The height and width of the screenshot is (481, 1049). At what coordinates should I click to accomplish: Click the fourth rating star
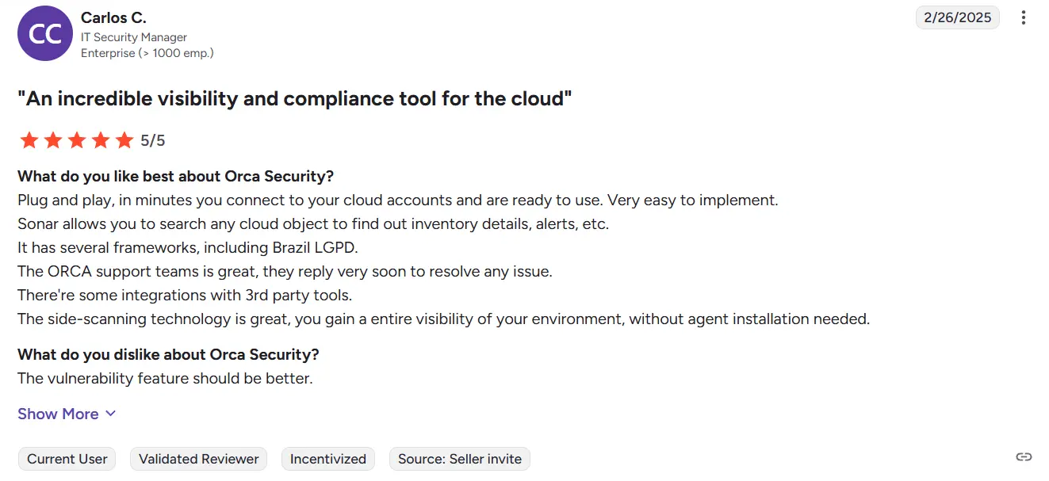[101, 141]
